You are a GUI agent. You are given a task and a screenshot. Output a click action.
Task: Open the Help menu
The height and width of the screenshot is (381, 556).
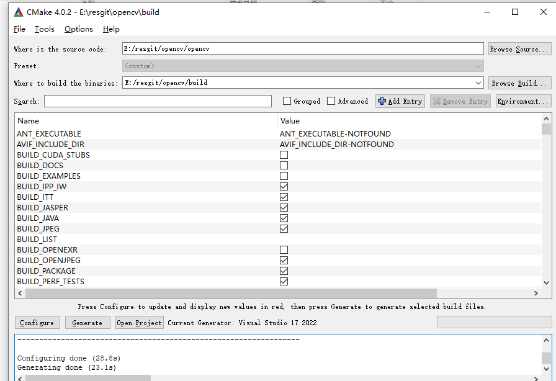click(x=111, y=29)
